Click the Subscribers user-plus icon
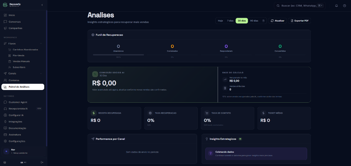 (10, 67)
